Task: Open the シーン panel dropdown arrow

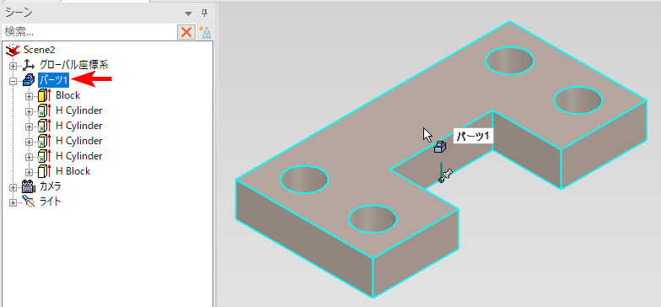Action: (x=189, y=13)
